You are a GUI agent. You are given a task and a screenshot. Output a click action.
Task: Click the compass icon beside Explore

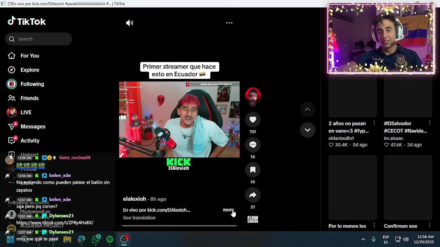tap(12, 70)
